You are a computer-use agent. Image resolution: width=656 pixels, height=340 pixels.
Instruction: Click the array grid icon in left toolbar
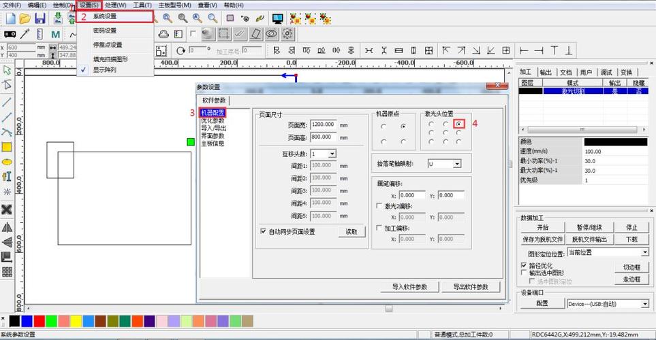(7, 272)
